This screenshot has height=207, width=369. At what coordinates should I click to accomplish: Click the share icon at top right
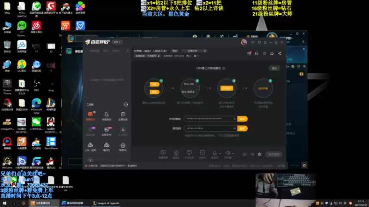coord(280,53)
